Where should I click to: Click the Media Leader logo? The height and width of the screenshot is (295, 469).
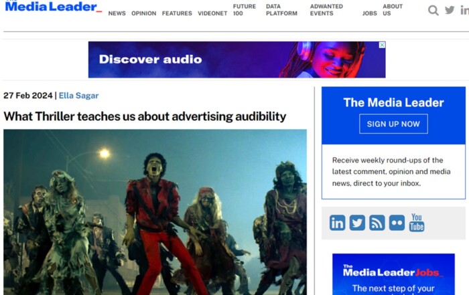(53, 7)
